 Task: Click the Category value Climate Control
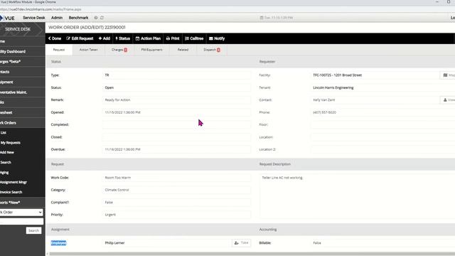[x=117, y=190]
